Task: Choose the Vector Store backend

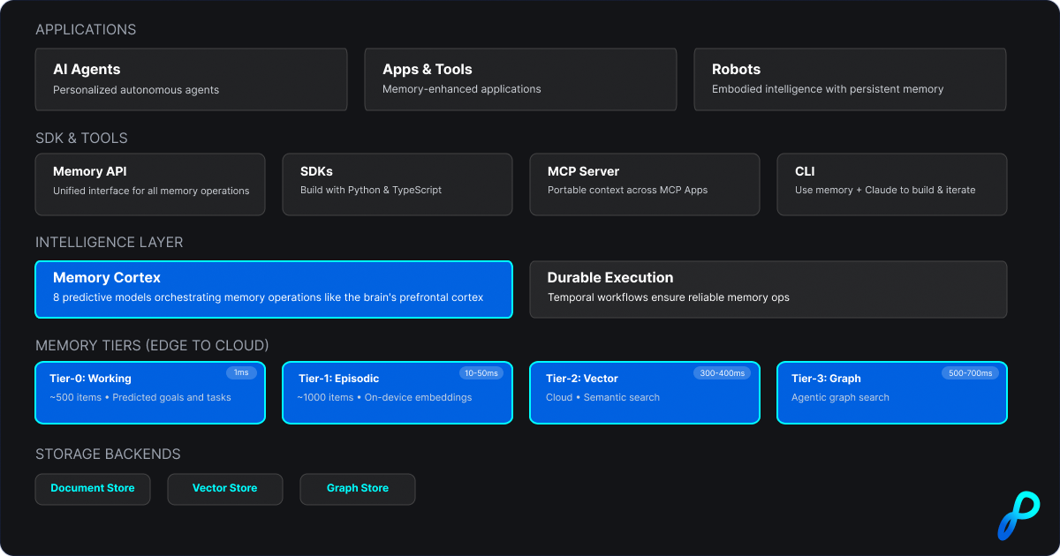Action: pyautogui.click(x=225, y=489)
